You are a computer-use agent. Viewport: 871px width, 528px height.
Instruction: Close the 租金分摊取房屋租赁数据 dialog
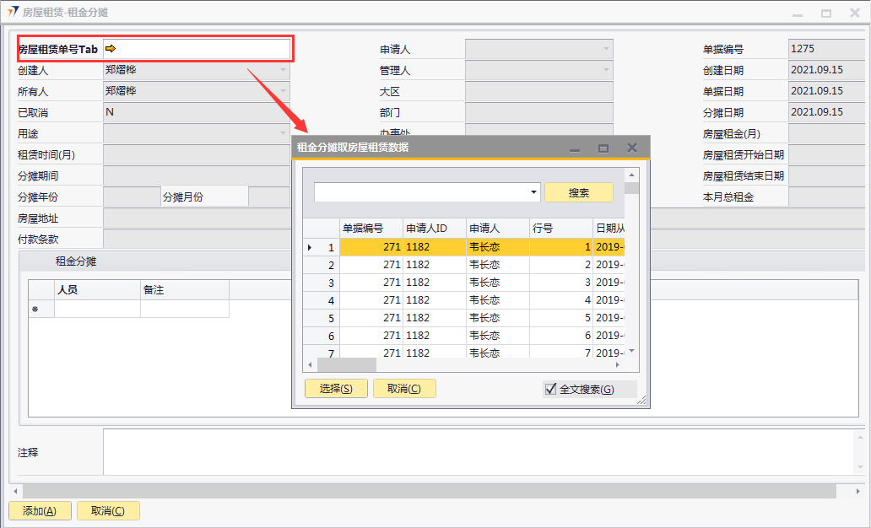point(631,148)
